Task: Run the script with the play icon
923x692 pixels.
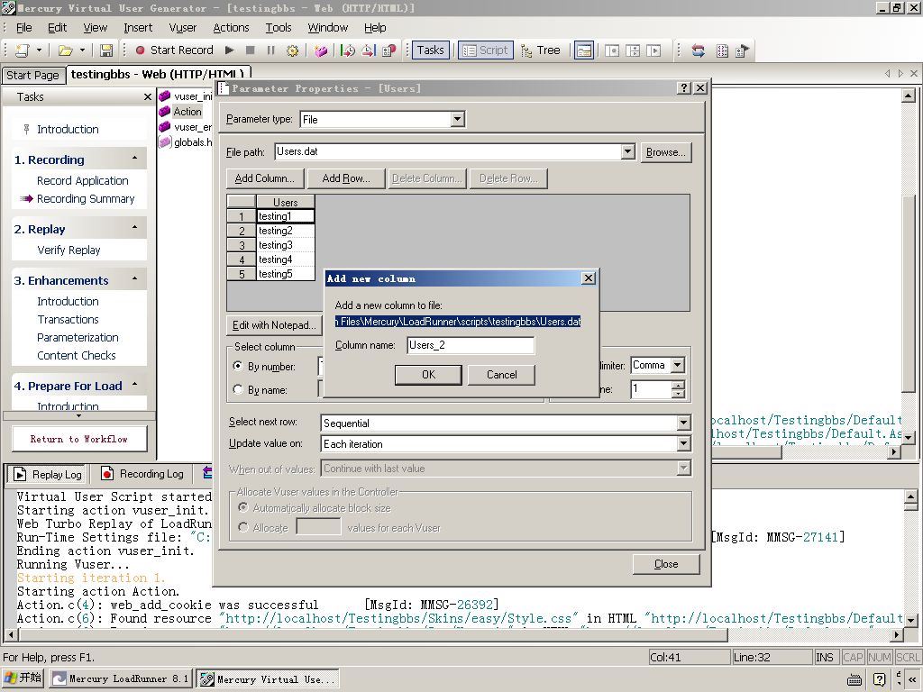Action: [x=230, y=50]
